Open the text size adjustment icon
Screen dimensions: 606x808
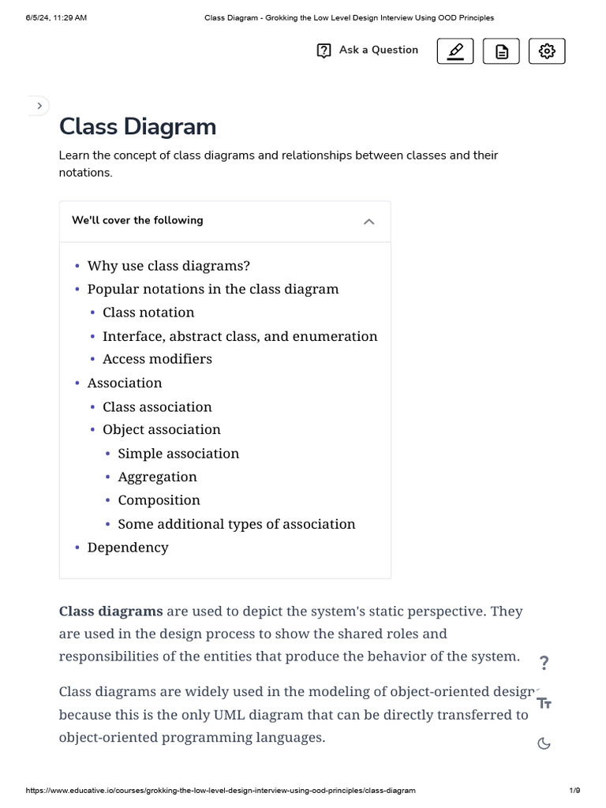pos(544,703)
